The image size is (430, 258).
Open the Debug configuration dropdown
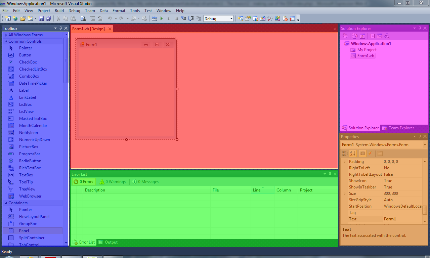pyautogui.click(x=231, y=19)
